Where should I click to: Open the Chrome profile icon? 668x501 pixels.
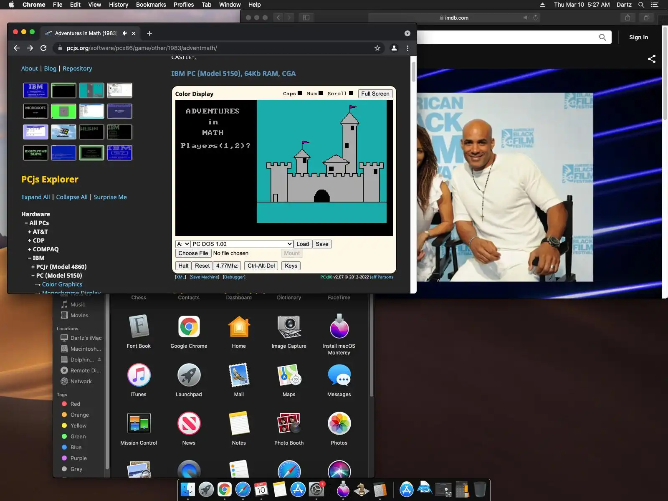tap(394, 48)
